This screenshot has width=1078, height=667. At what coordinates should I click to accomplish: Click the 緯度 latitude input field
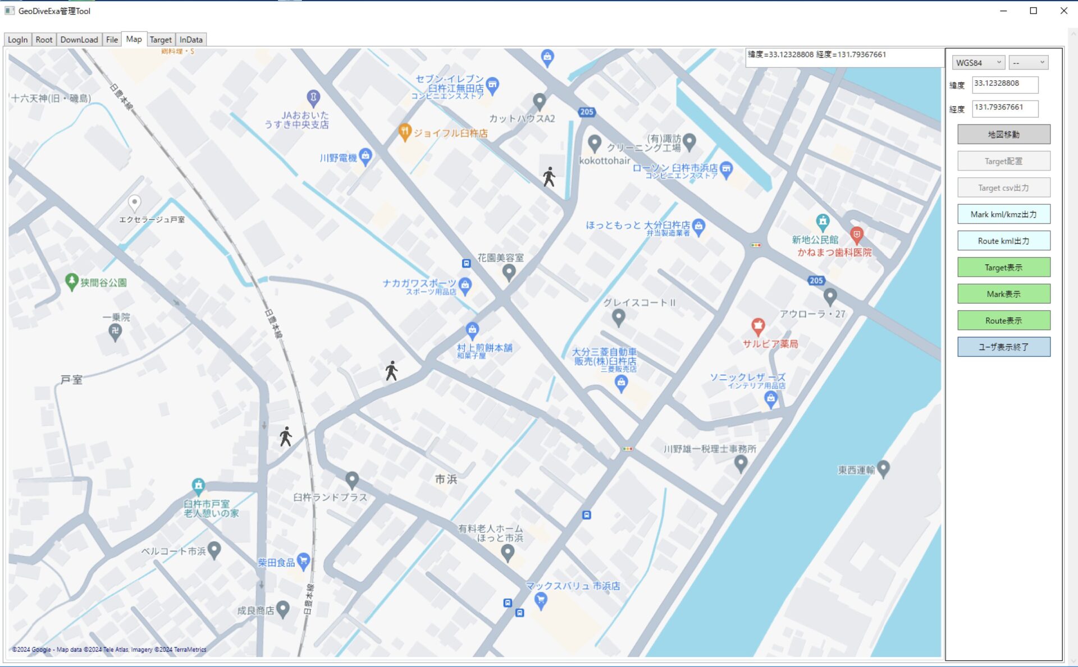point(1005,84)
